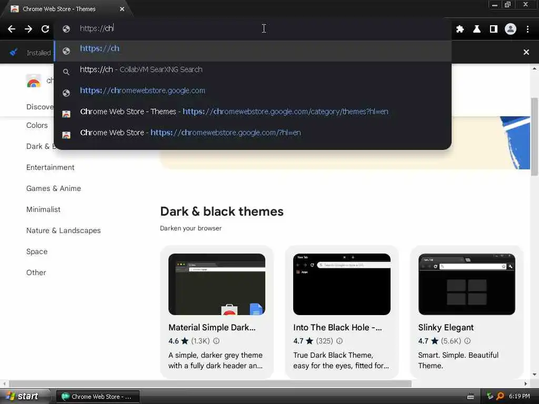This screenshot has width=539, height=404.
Task: Click the Installed infobar paintbrush icon
Action: point(14,53)
